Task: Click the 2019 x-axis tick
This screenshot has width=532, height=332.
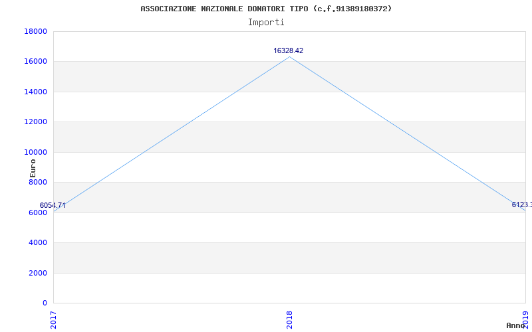Action: [525, 320]
